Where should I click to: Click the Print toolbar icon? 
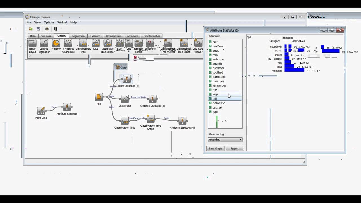47,29
